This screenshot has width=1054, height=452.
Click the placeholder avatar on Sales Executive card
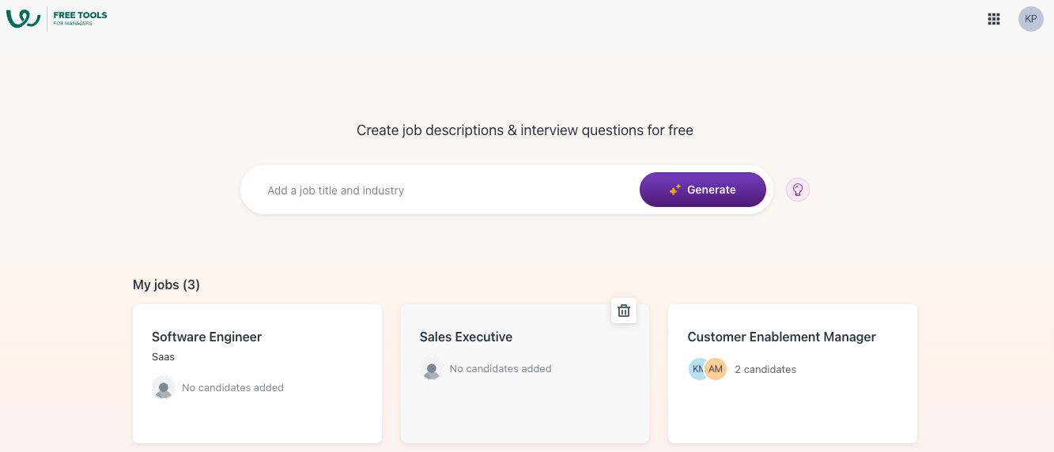[432, 368]
